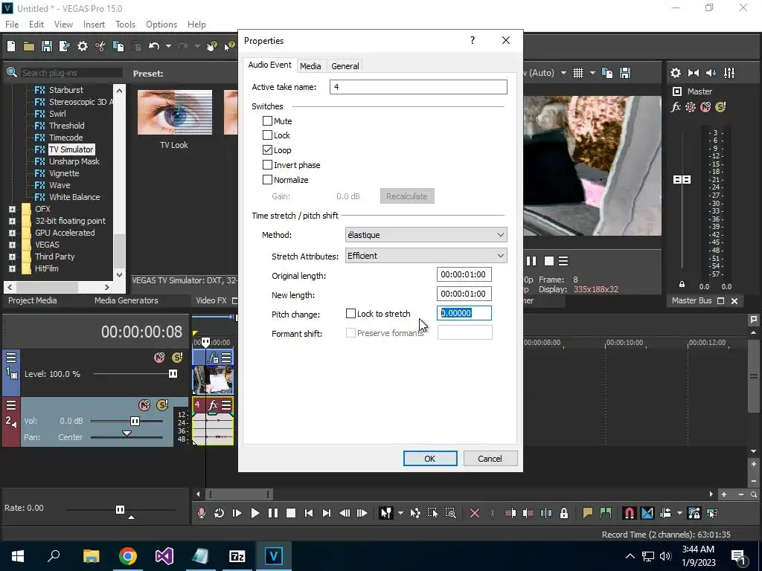Screen dimensions: 762x571
Task: Open the Tools menu
Action: (125, 25)
